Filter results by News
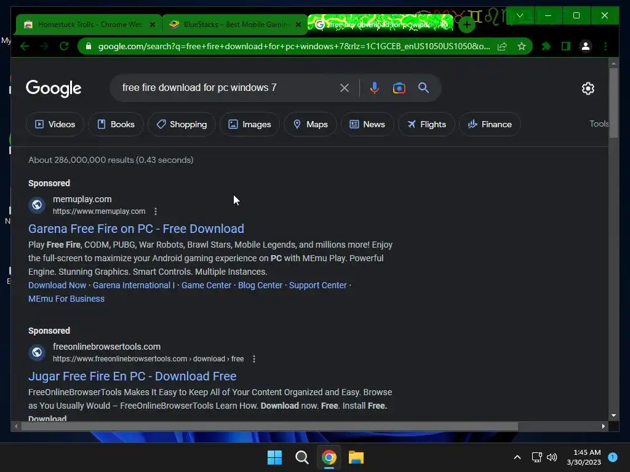The width and height of the screenshot is (630, 472). tap(367, 124)
